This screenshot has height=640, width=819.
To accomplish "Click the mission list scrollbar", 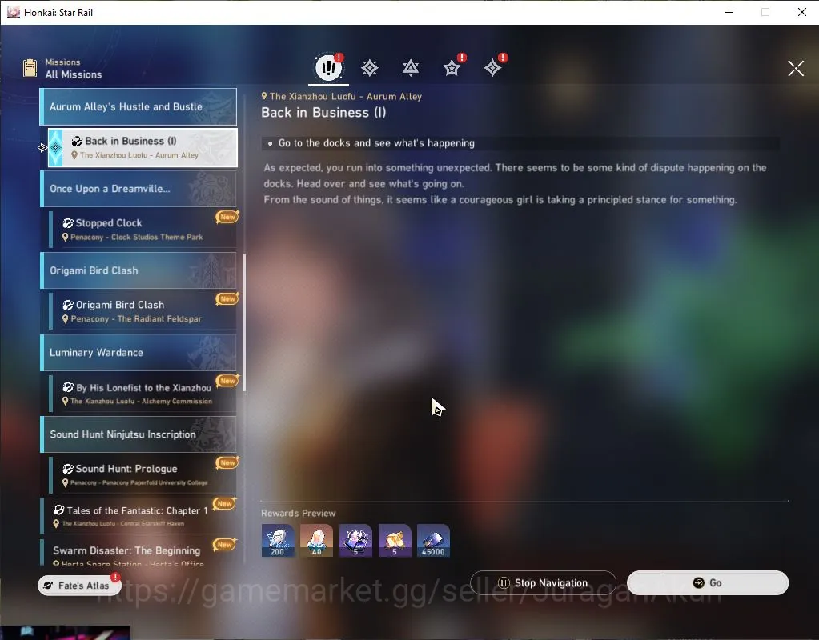I will tap(244, 323).
